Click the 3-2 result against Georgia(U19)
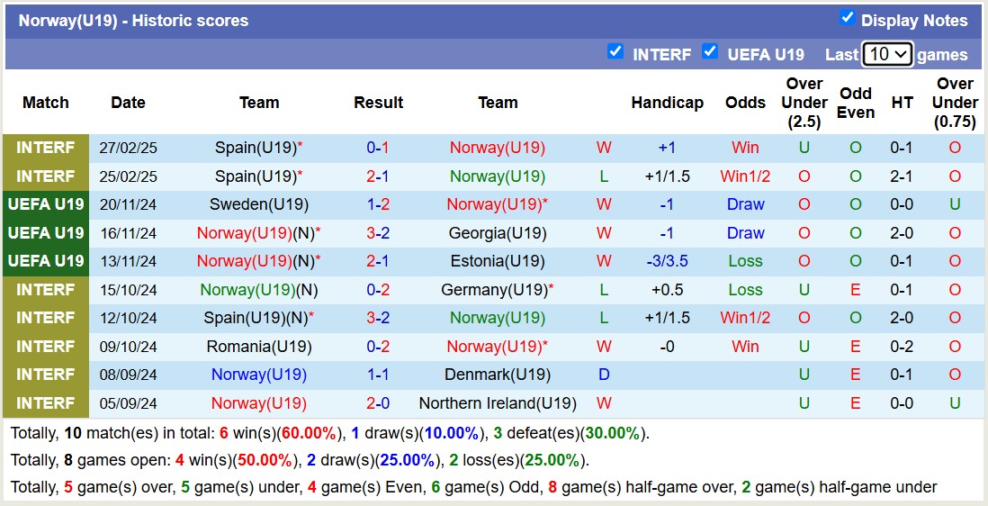The height and width of the screenshot is (506, 988). tap(378, 233)
